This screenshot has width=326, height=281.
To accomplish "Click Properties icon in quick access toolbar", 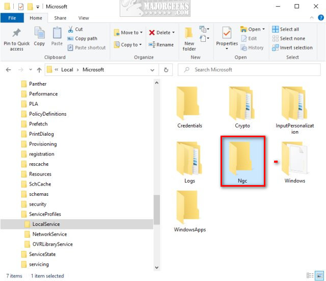I will (21, 7).
